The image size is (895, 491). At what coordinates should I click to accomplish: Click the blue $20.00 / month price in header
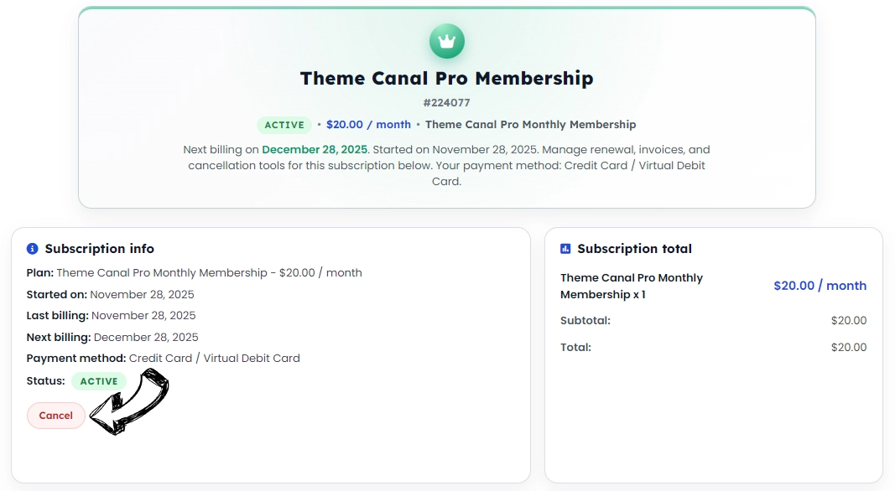[368, 124]
